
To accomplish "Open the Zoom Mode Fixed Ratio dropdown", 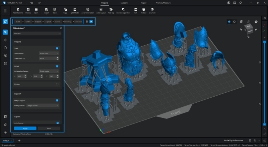I will pyautogui.click(x=49, y=53).
